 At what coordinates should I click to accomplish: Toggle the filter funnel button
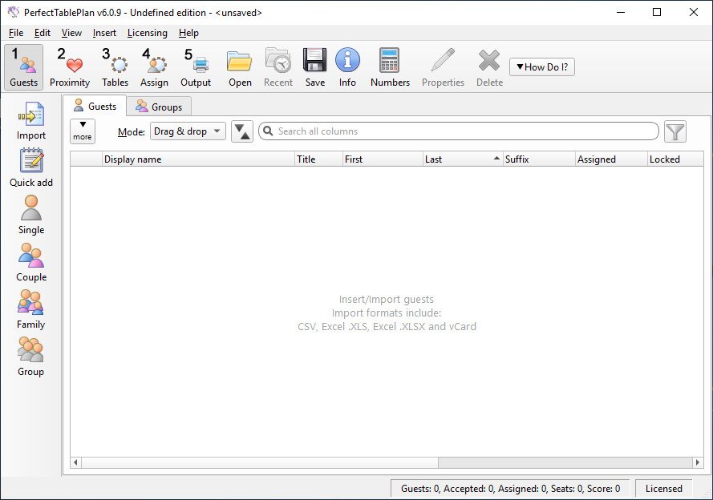pyautogui.click(x=675, y=131)
